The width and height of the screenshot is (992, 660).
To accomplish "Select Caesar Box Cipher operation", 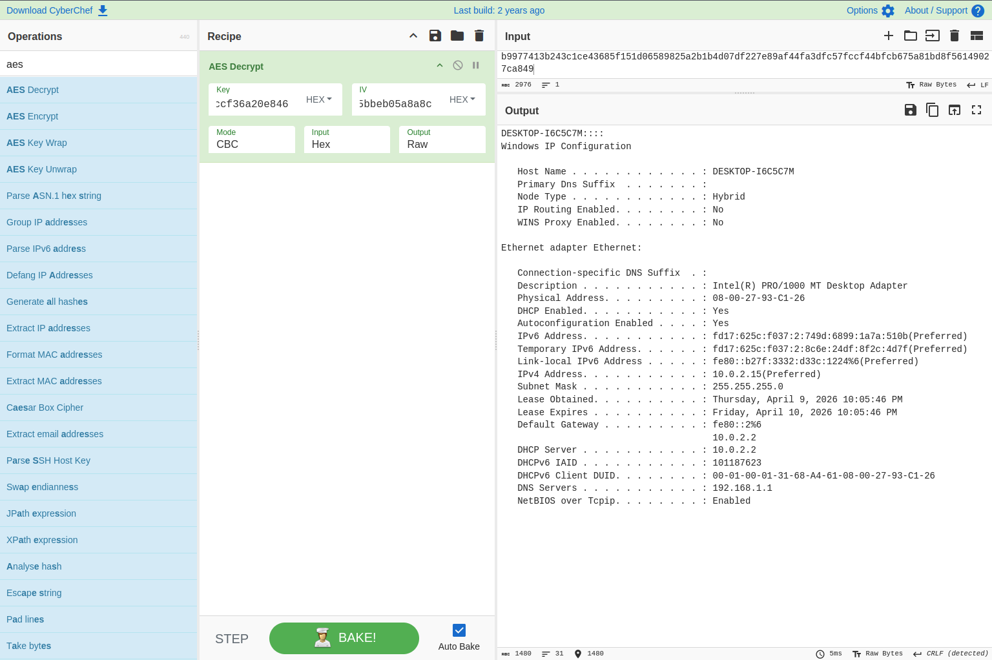I will click(98, 407).
